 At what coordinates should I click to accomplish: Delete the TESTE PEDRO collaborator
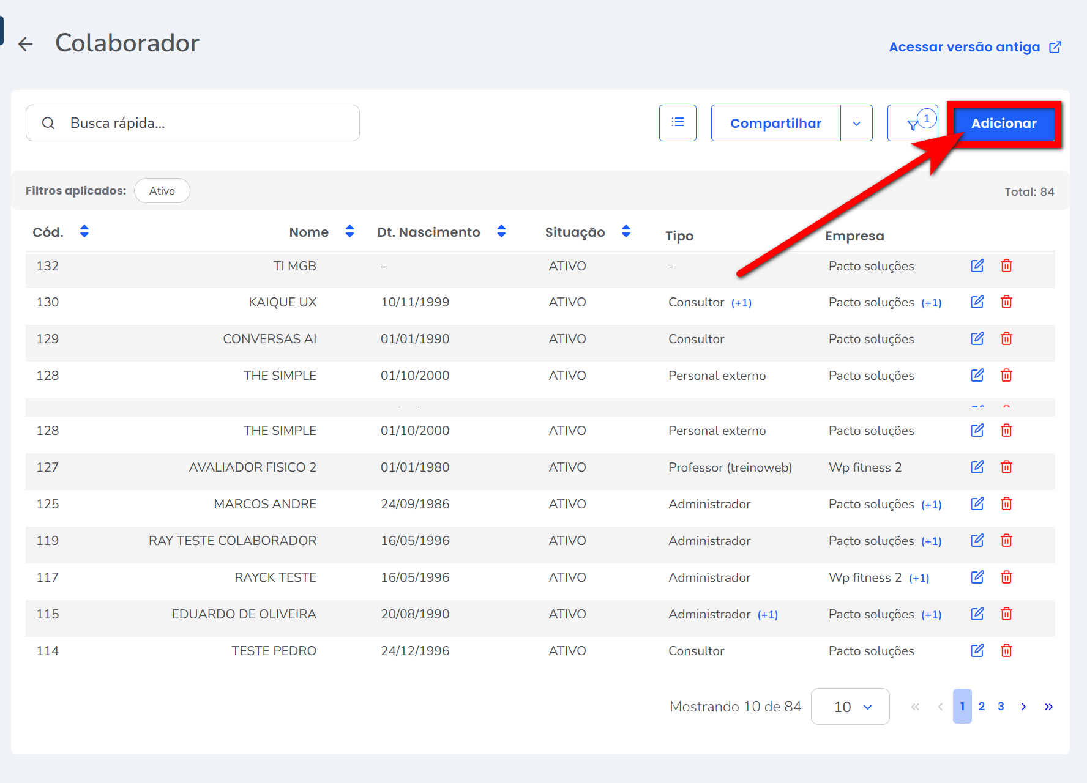pyautogui.click(x=1006, y=651)
